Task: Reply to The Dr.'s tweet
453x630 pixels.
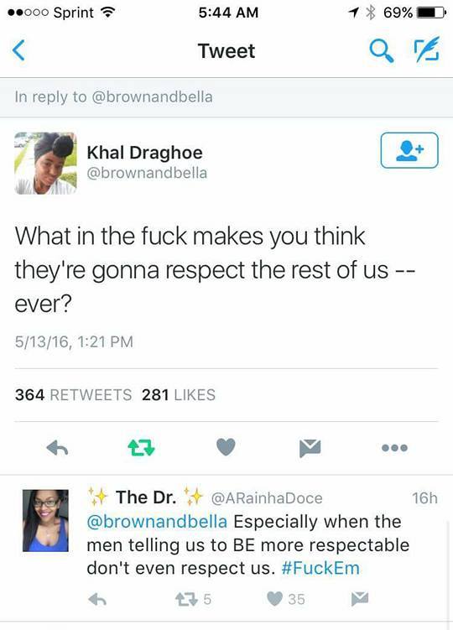Action: coord(97,600)
